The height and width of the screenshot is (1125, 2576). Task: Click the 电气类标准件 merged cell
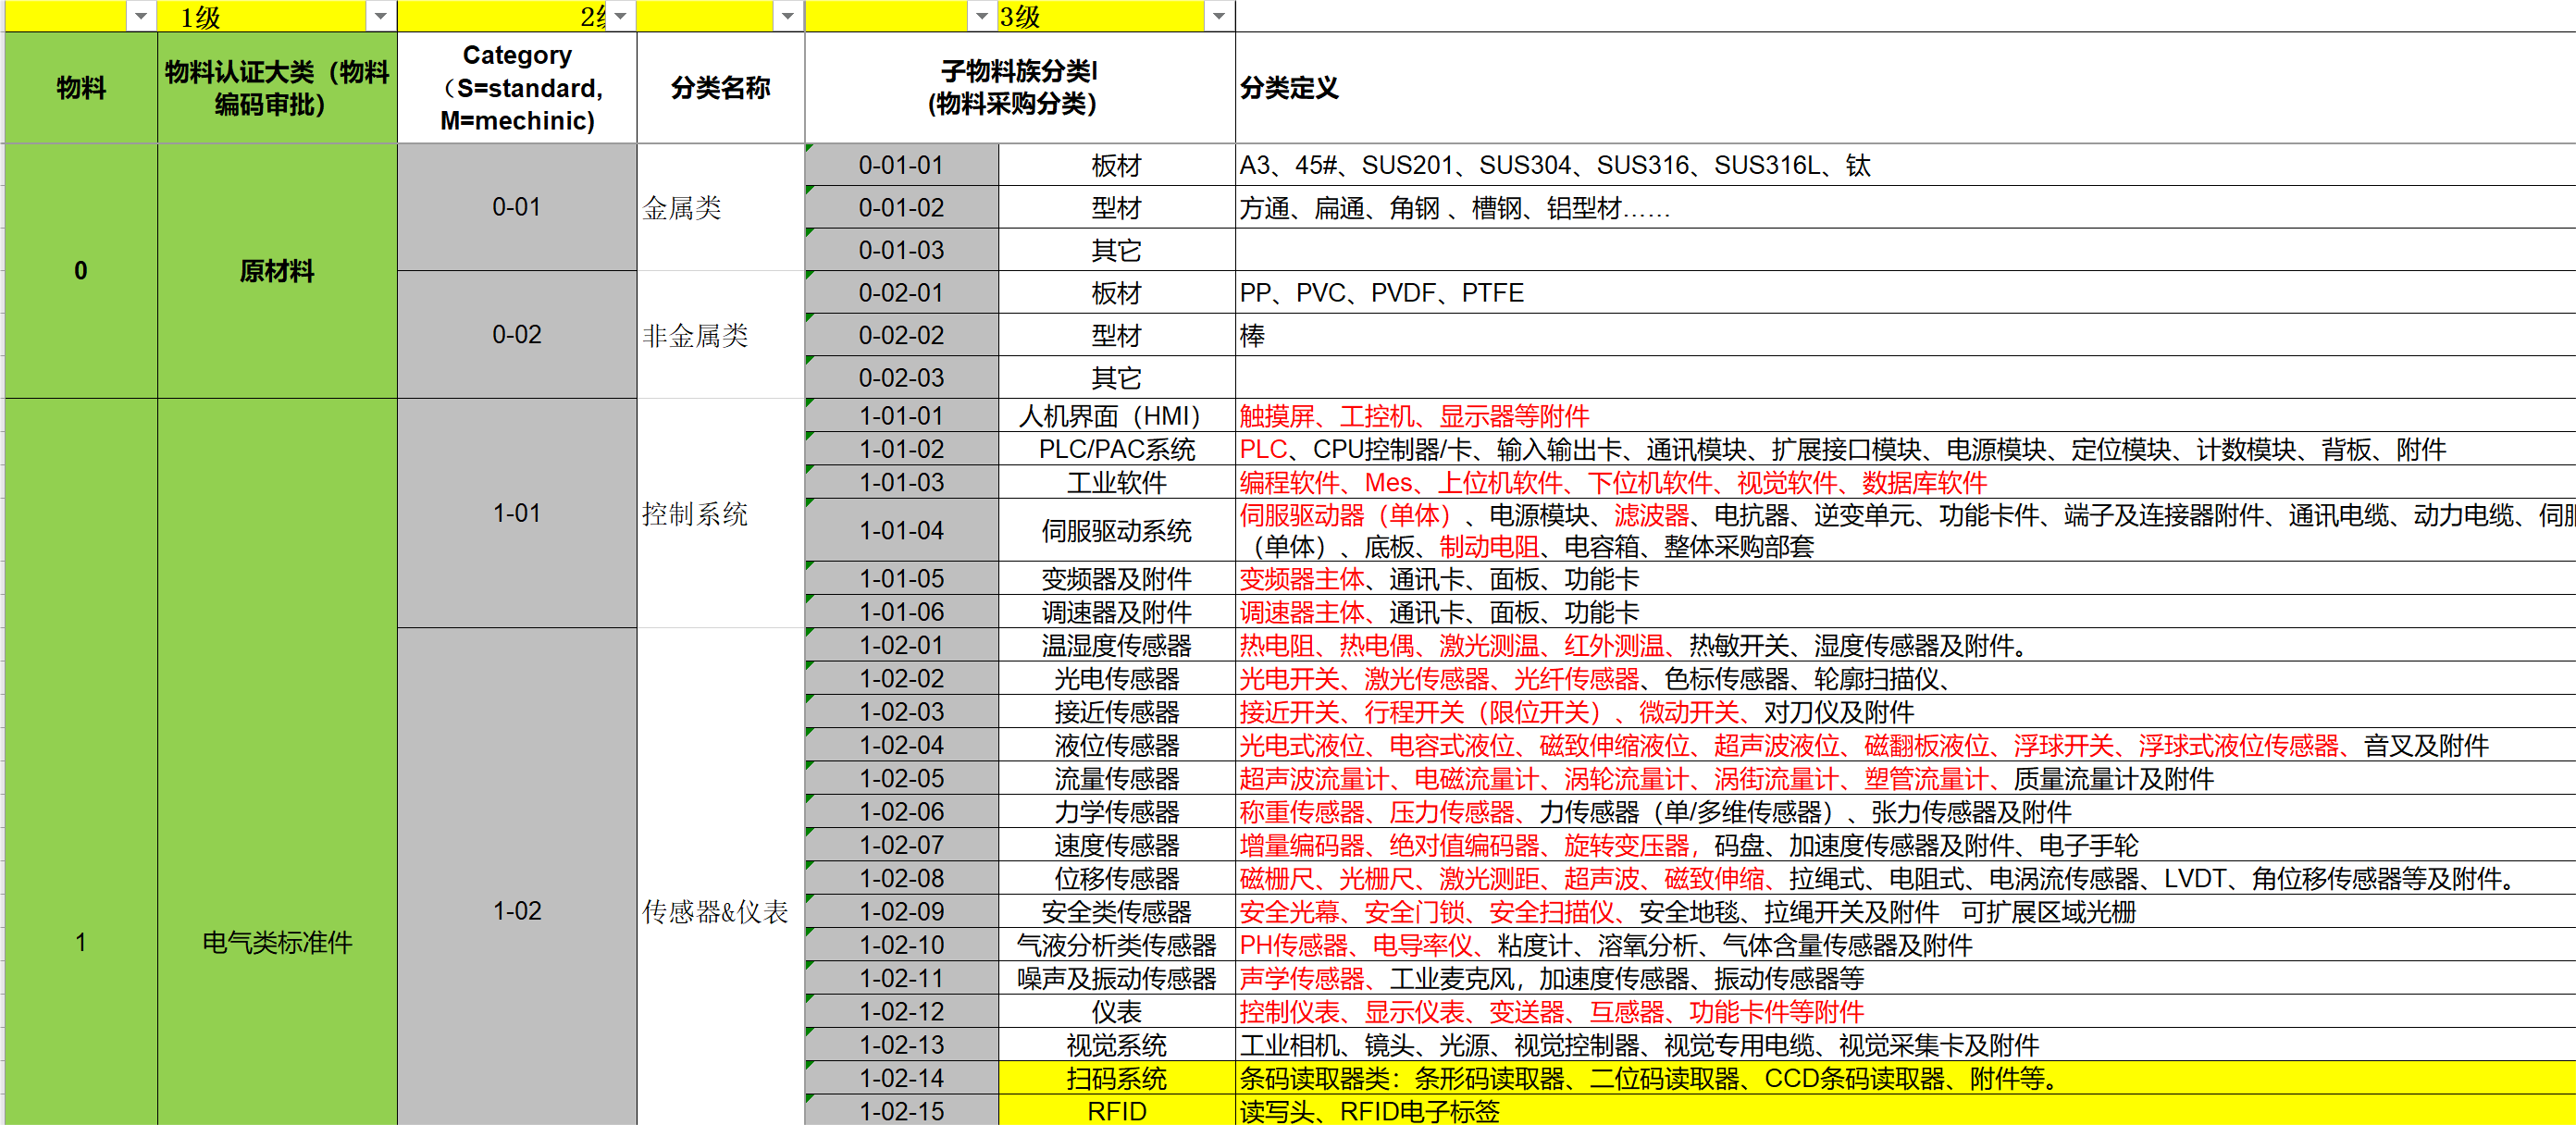click(277, 942)
